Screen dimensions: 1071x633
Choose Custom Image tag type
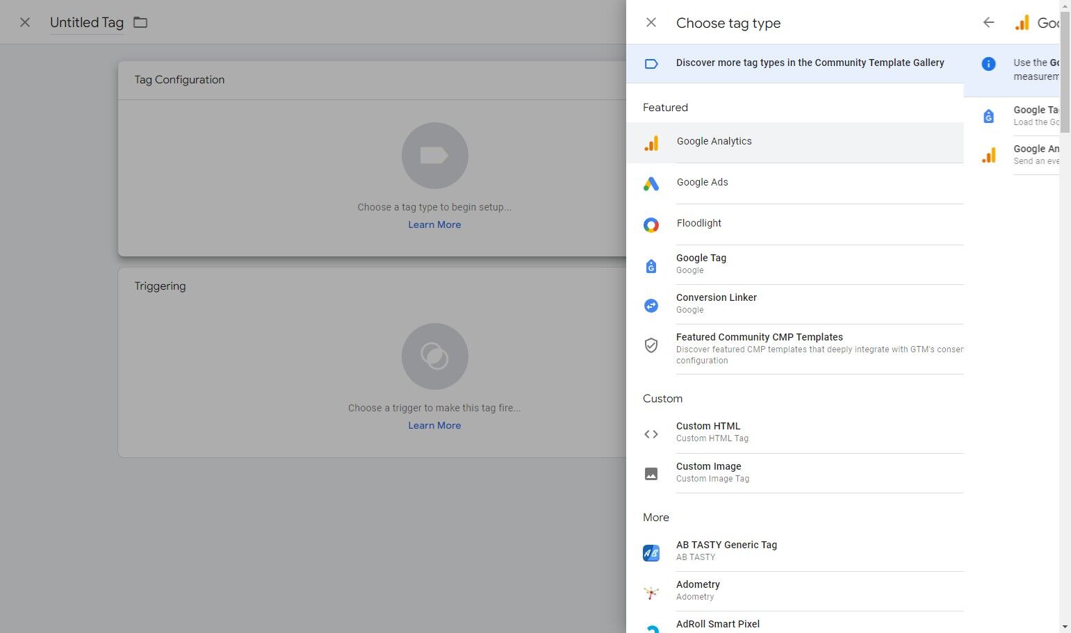[795, 473]
